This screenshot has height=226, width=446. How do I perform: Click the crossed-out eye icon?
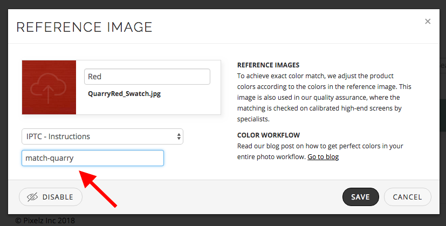32,197
